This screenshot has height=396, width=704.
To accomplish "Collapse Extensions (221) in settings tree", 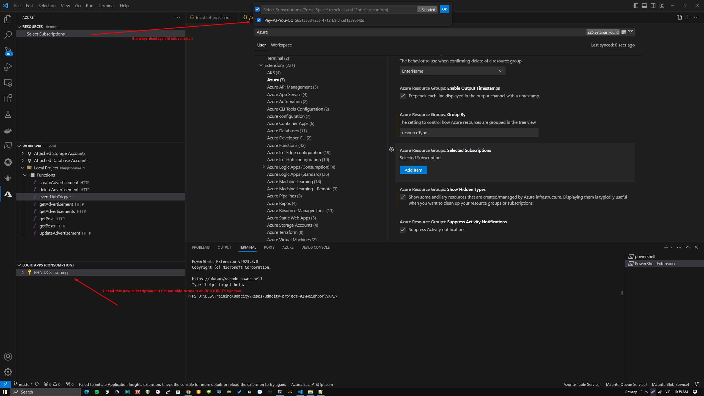I will [x=261, y=65].
